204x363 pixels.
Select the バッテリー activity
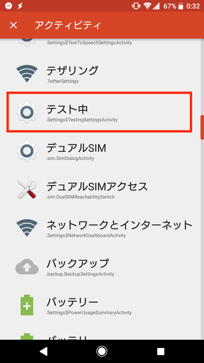click(x=102, y=305)
